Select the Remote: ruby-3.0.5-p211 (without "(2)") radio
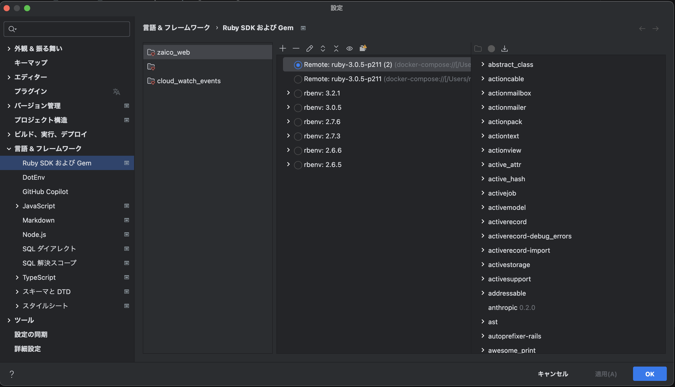This screenshot has width=675, height=387. pos(298,79)
